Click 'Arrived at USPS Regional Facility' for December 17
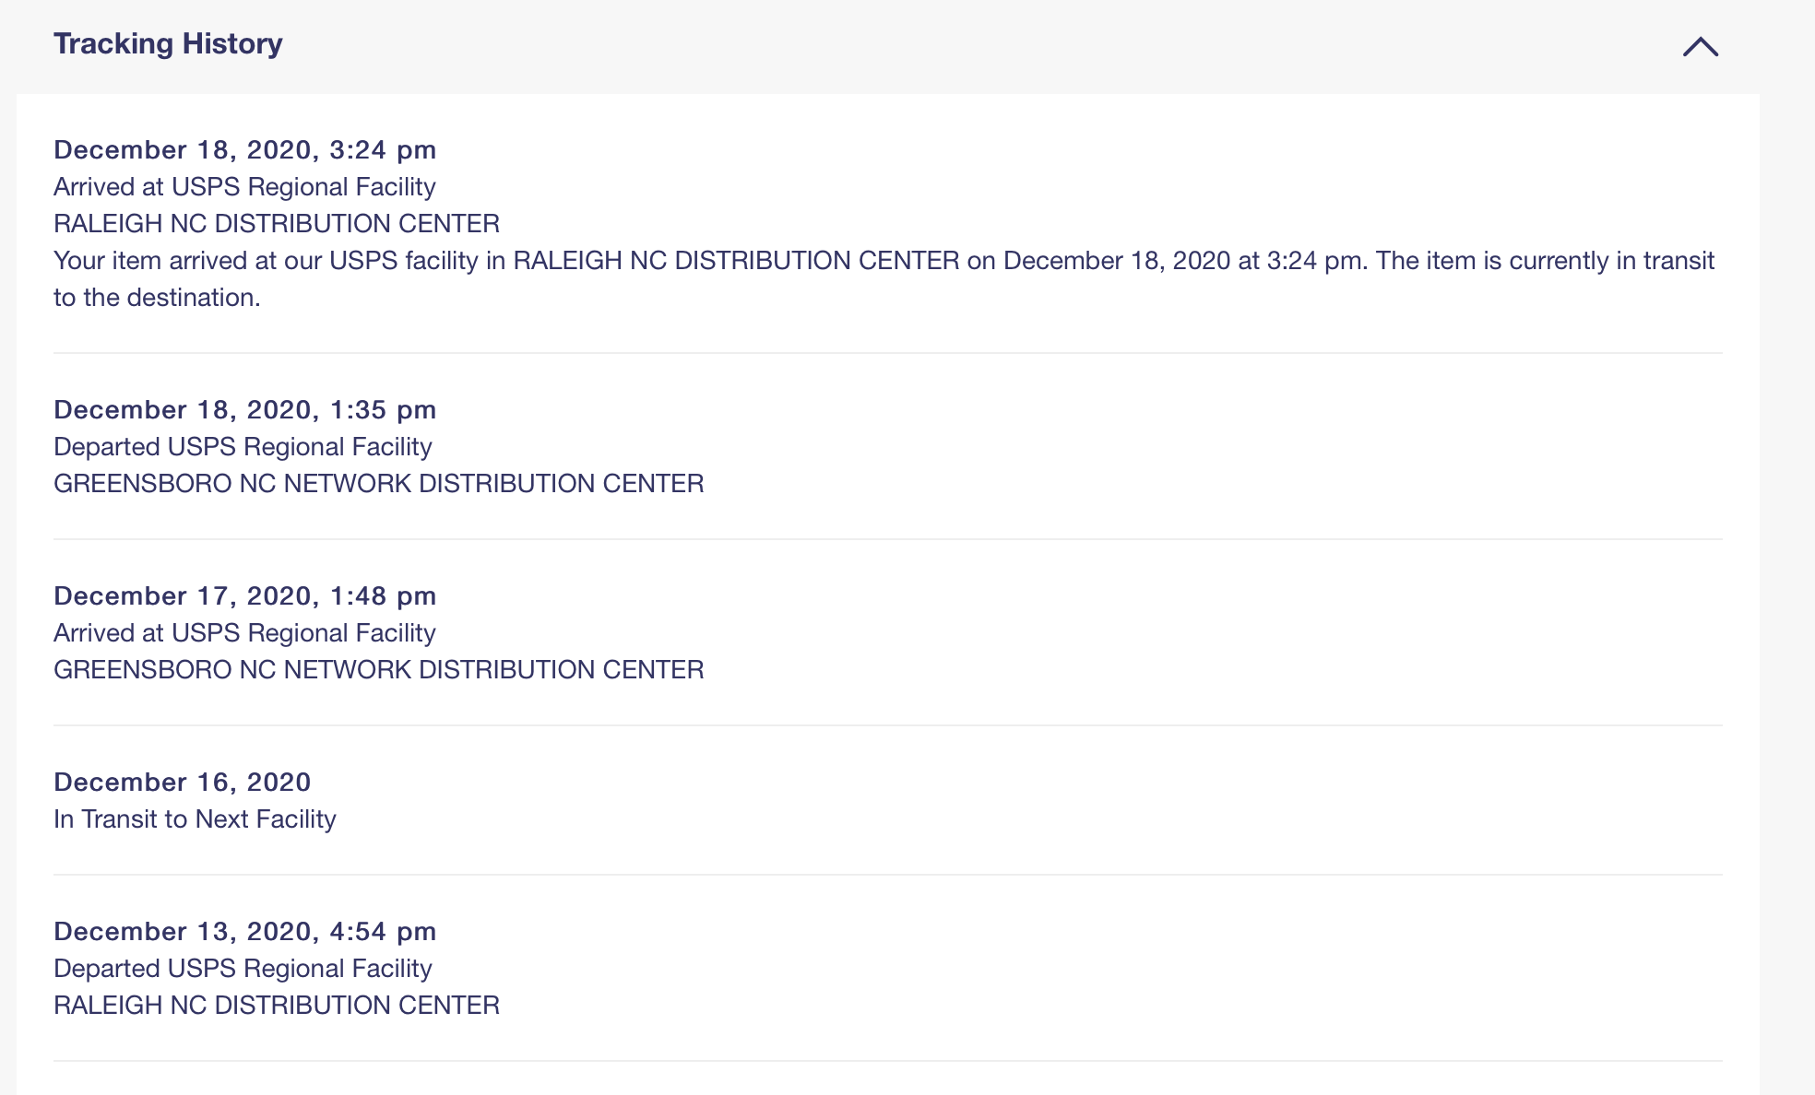This screenshot has height=1095, width=1815. click(x=244, y=633)
